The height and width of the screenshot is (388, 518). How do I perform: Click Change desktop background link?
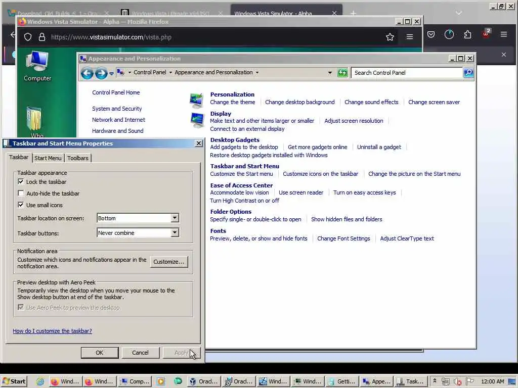click(x=299, y=102)
